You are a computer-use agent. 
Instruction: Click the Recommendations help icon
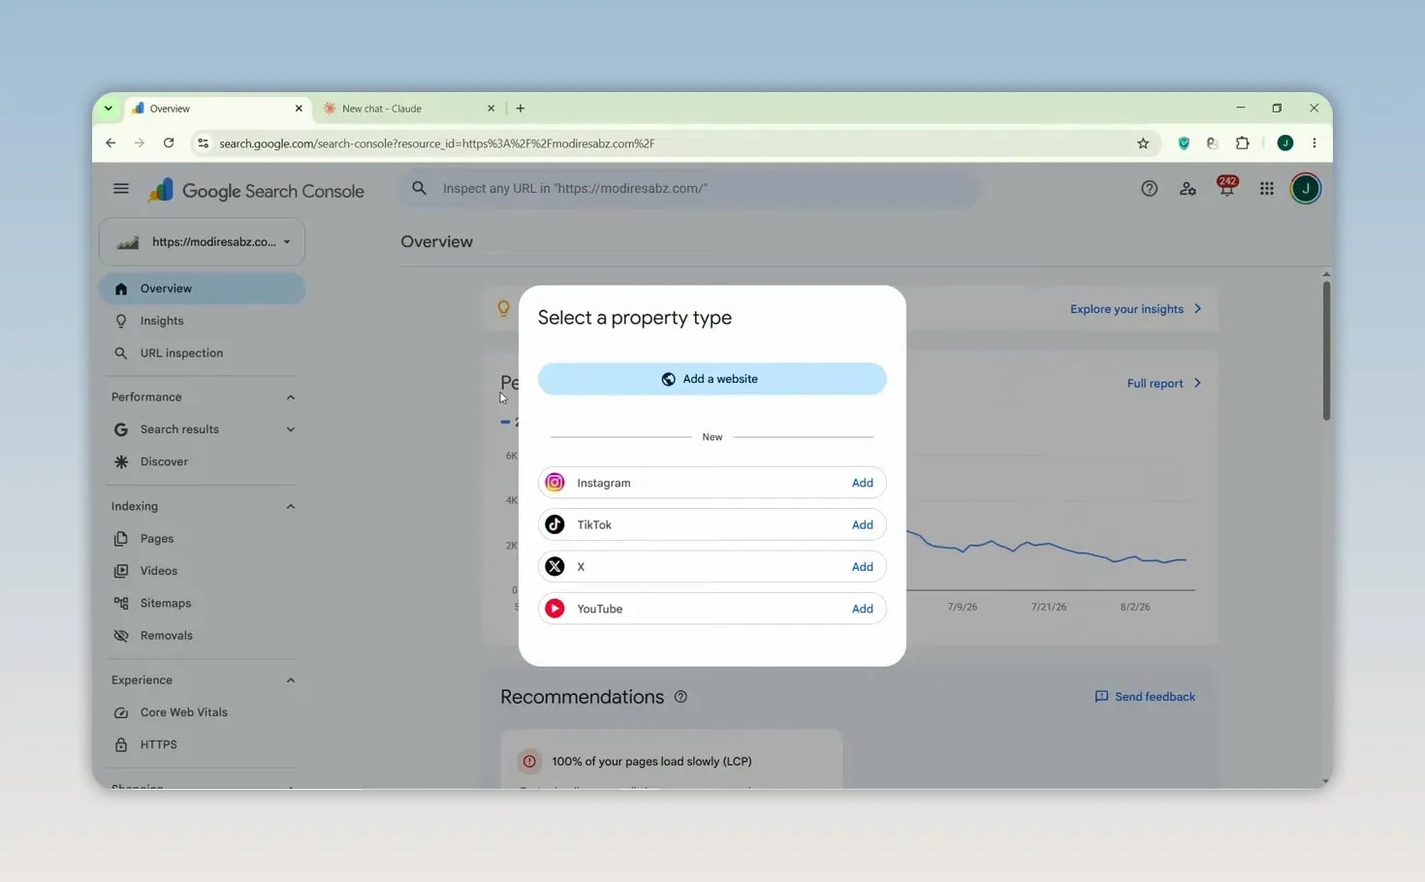[x=681, y=697]
